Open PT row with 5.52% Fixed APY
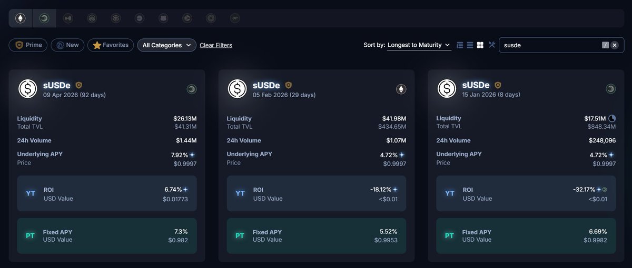The width and height of the screenshot is (632, 268). [x=317, y=236]
